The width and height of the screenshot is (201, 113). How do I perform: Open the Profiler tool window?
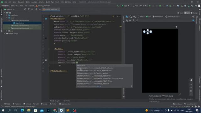pyautogui.click(x=53, y=104)
